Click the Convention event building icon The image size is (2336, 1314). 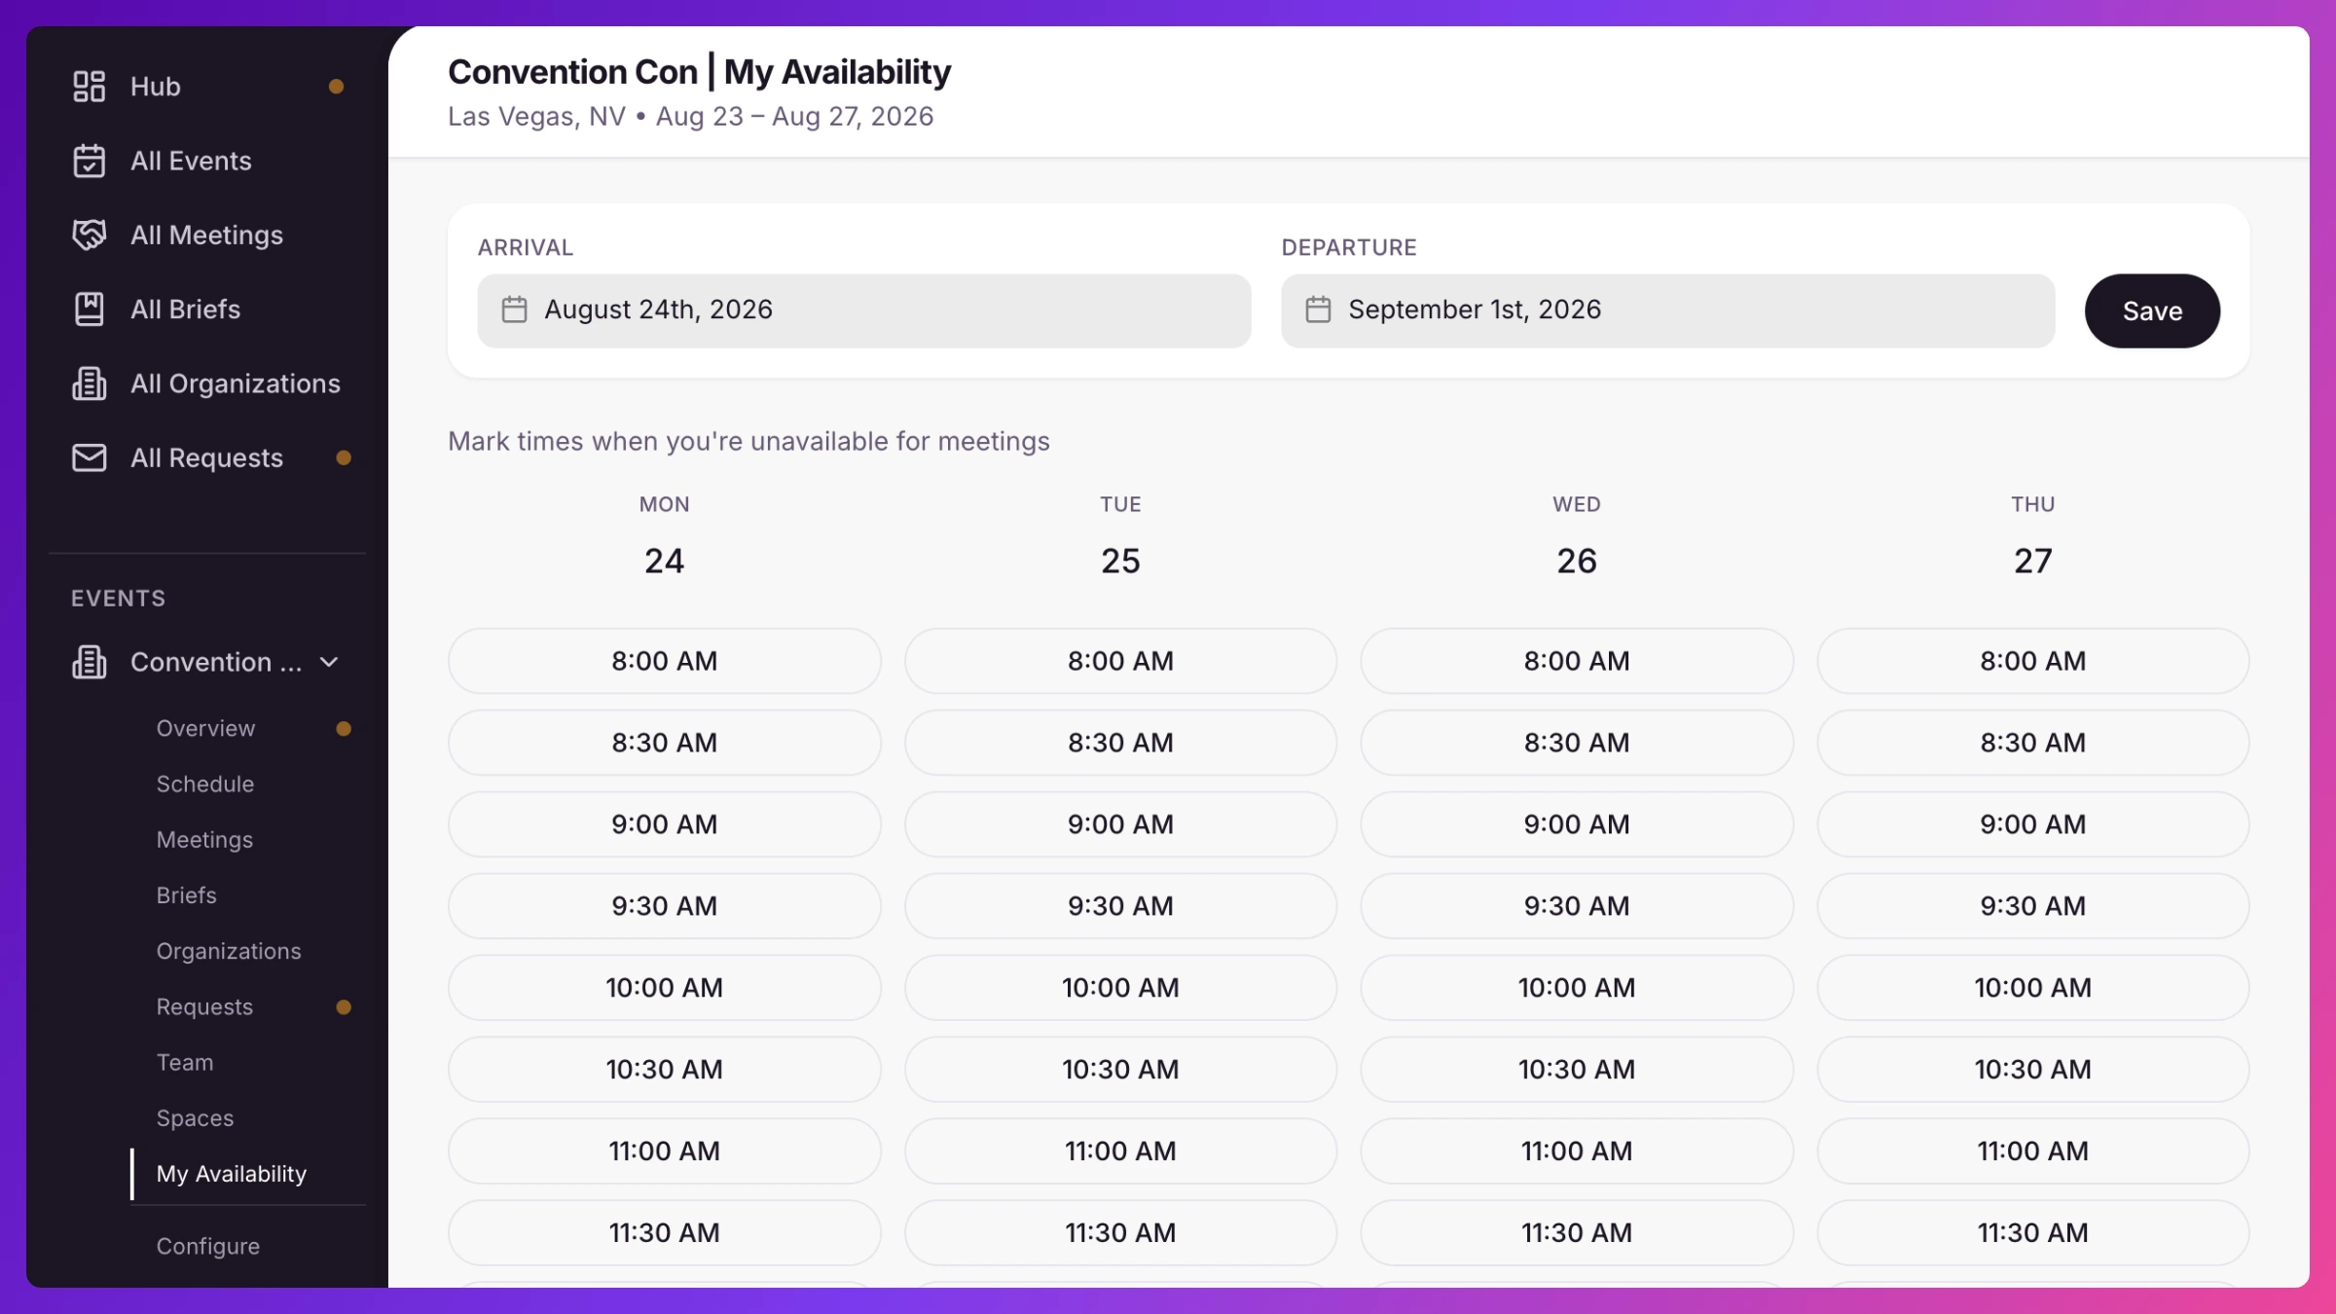coord(89,662)
